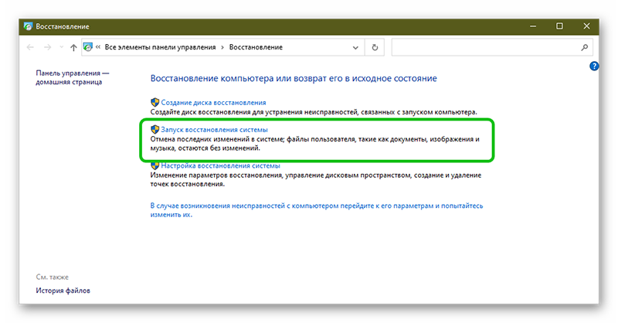Image resolution: width=618 pixels, height=323 pixels.
Task: Open 'Создание диска восстановления' link
Action: pos(213,103)
